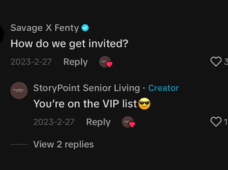
Task: Click the date under the StoryPoint reply
Action: click(x=54, y=122)
